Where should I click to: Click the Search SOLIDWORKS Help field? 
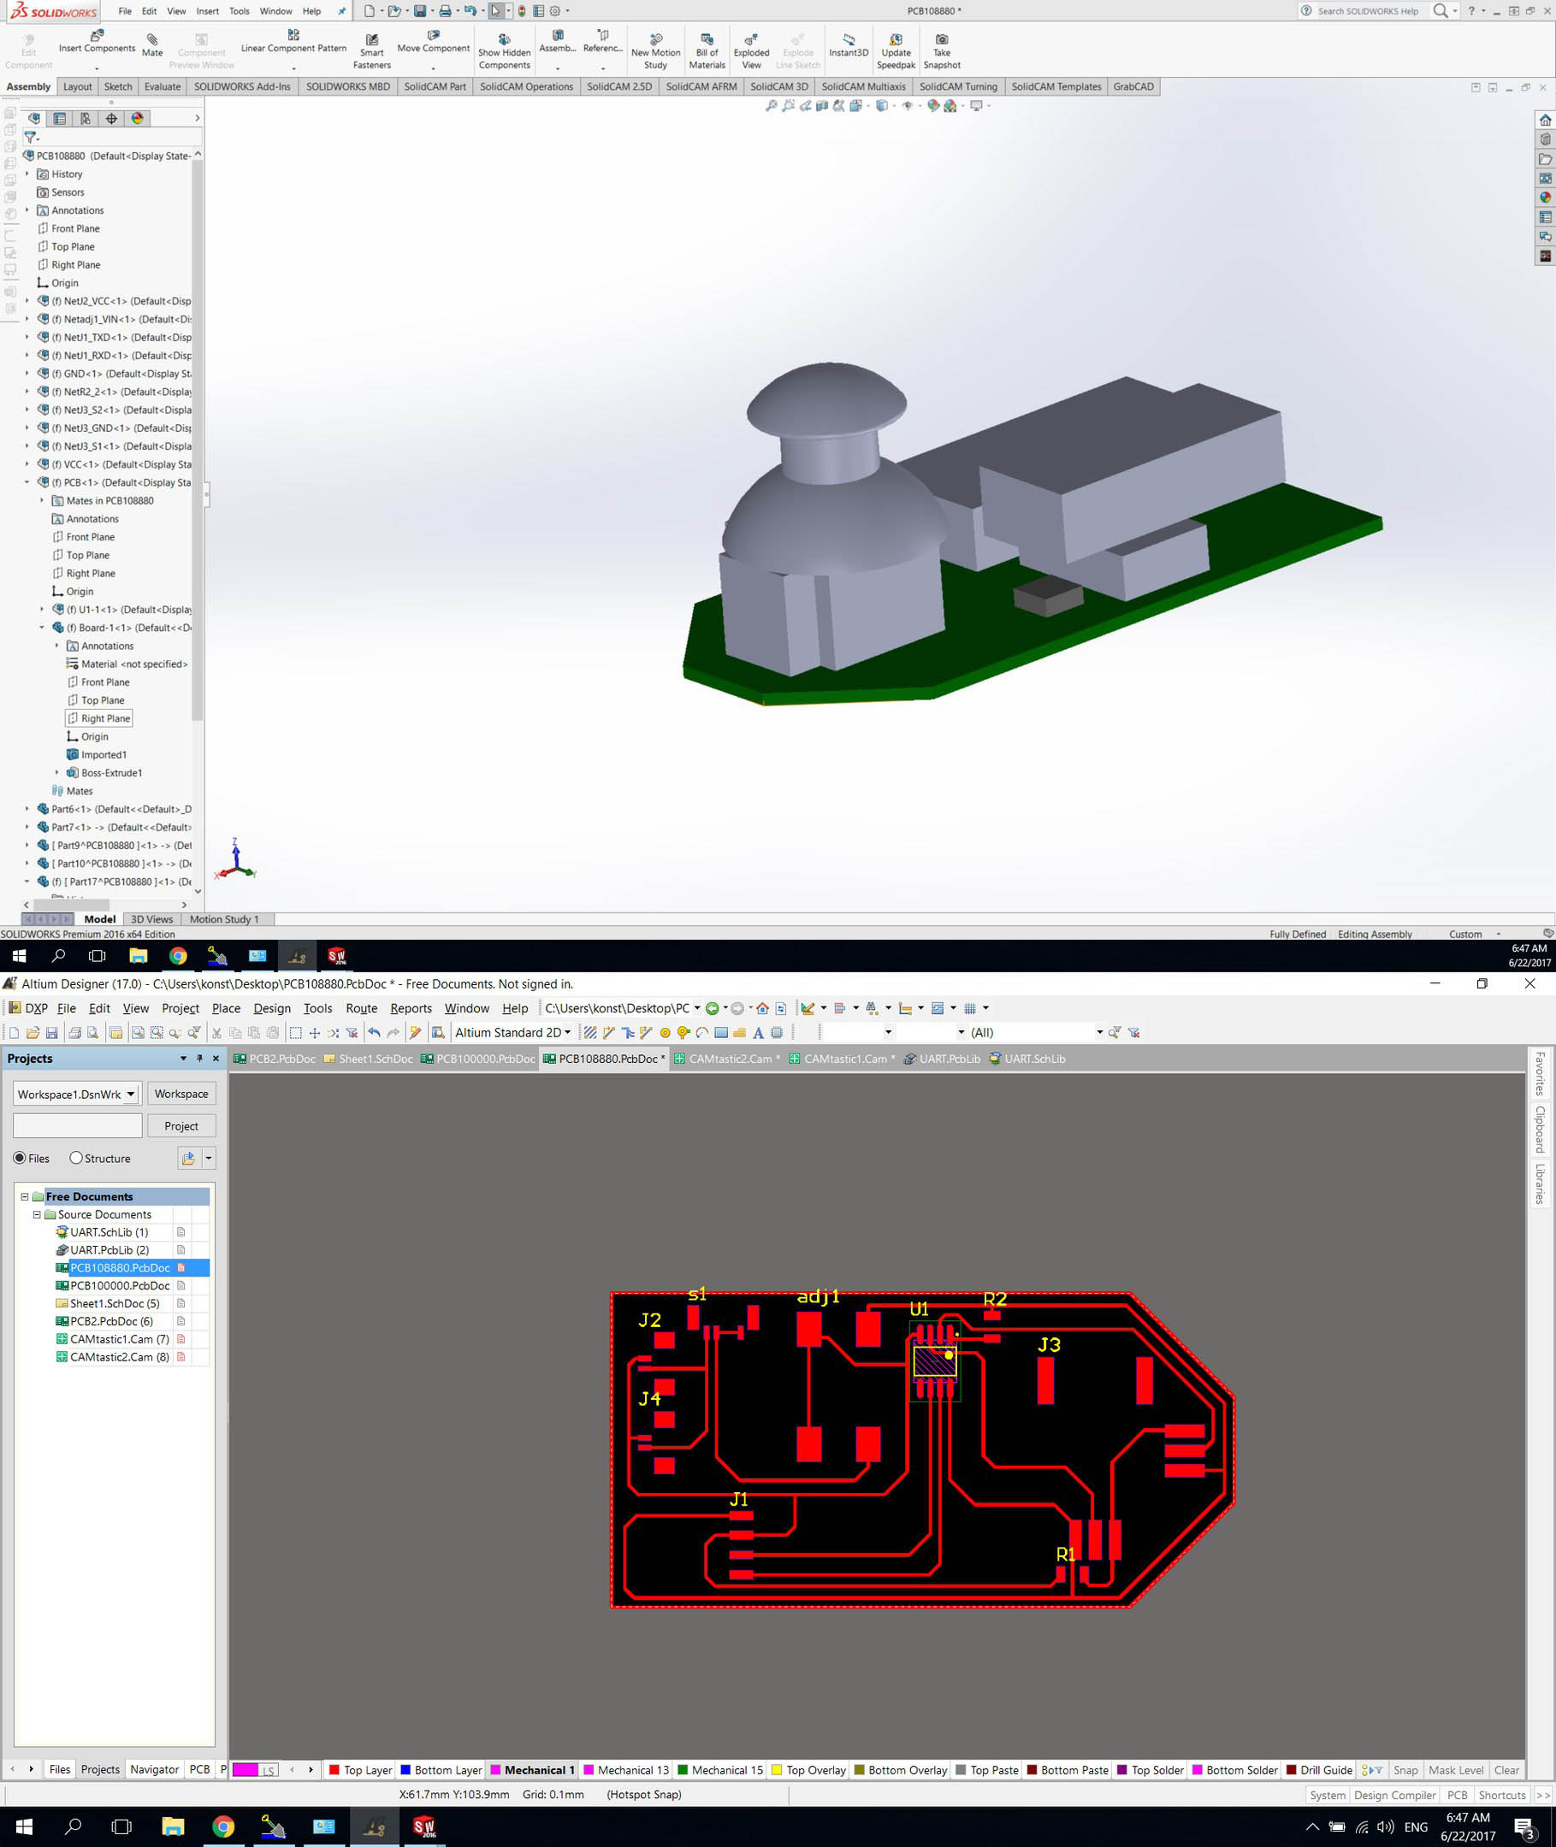coord(1366,10)
